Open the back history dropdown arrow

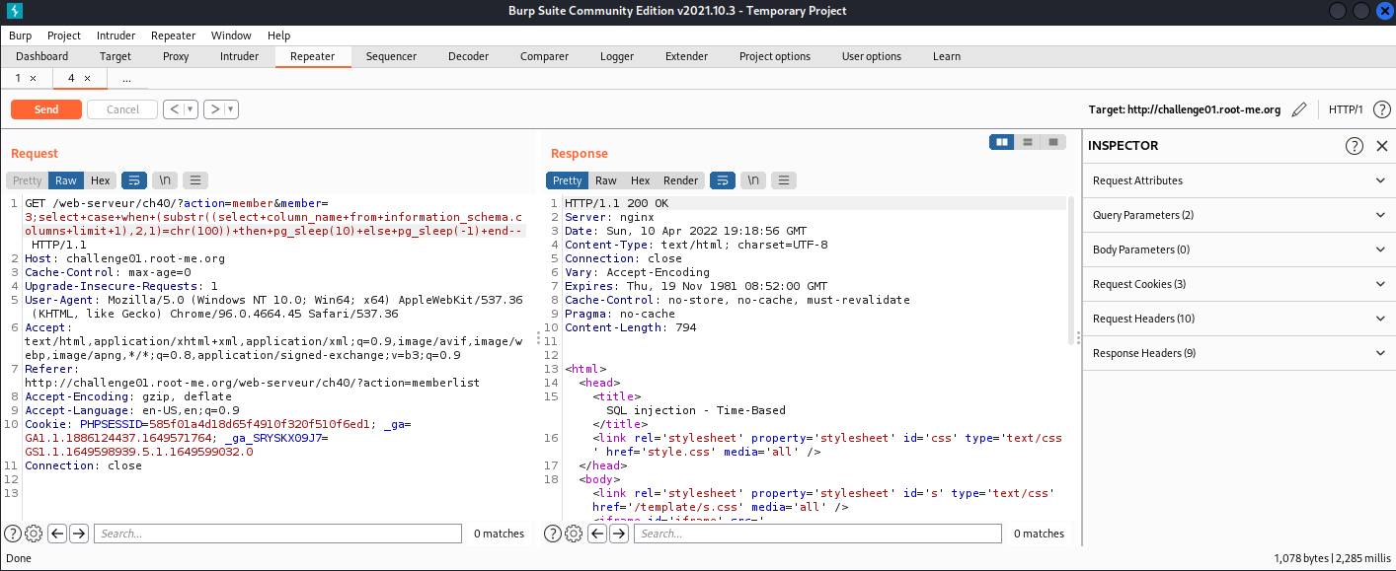191,109
